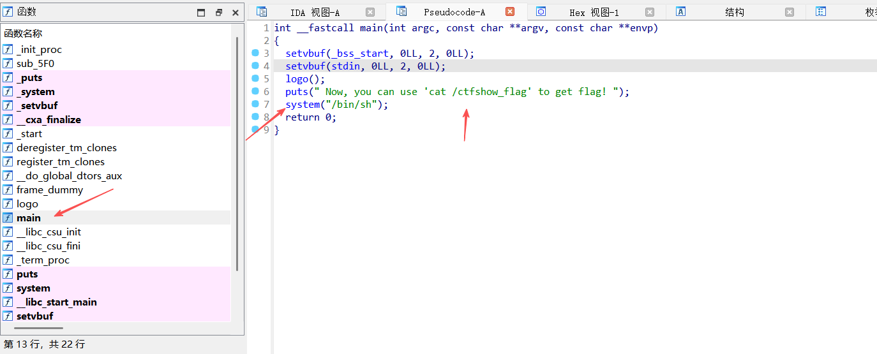The width and height of the screenshot is (877, 354).
Task: Click the 函数名称 column header
Action: [24, 33]
